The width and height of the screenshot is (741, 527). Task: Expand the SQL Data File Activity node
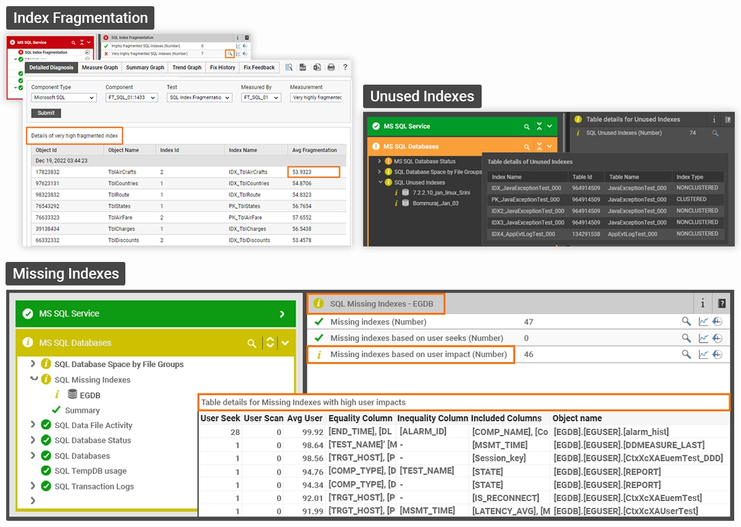coord(33,425)
